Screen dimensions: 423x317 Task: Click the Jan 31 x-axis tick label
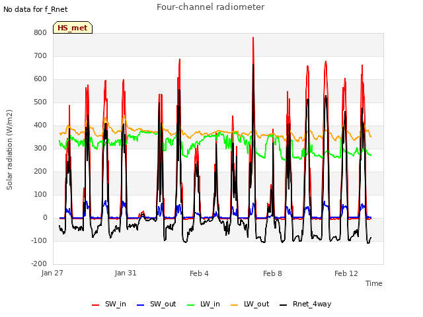coord(126,273)
